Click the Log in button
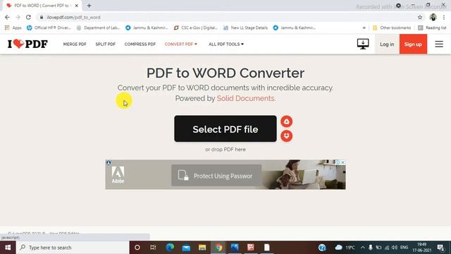 coord(387,44)
